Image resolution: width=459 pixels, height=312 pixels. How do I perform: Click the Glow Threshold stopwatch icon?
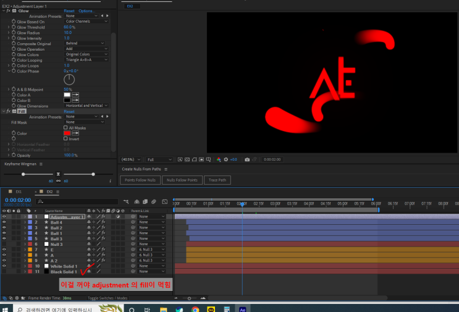[x=13, y=27]
